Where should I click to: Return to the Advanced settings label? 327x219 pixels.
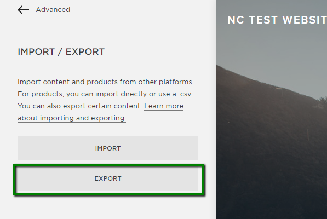[53, 10]
